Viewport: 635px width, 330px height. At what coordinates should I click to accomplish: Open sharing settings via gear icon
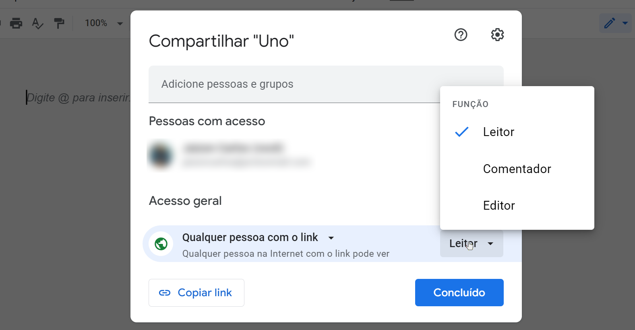pyautogui.click(x=497, y=35)
